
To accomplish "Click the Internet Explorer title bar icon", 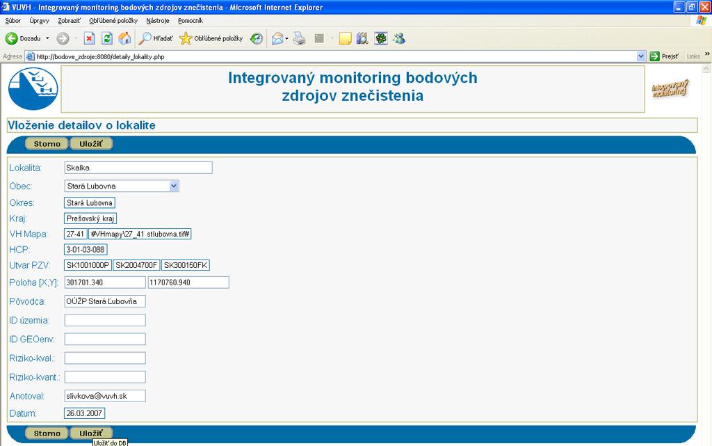I will coord(5,7).
